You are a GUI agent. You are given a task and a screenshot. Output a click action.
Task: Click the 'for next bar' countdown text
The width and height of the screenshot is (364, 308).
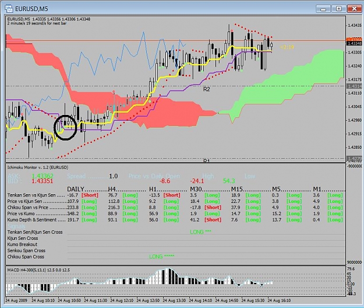(x=37, y=23)
